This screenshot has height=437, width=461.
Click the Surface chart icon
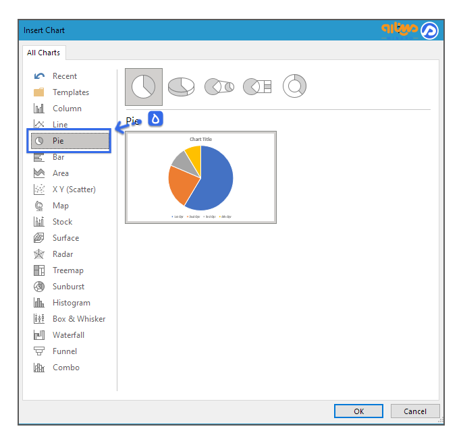(x=38, y=238)
